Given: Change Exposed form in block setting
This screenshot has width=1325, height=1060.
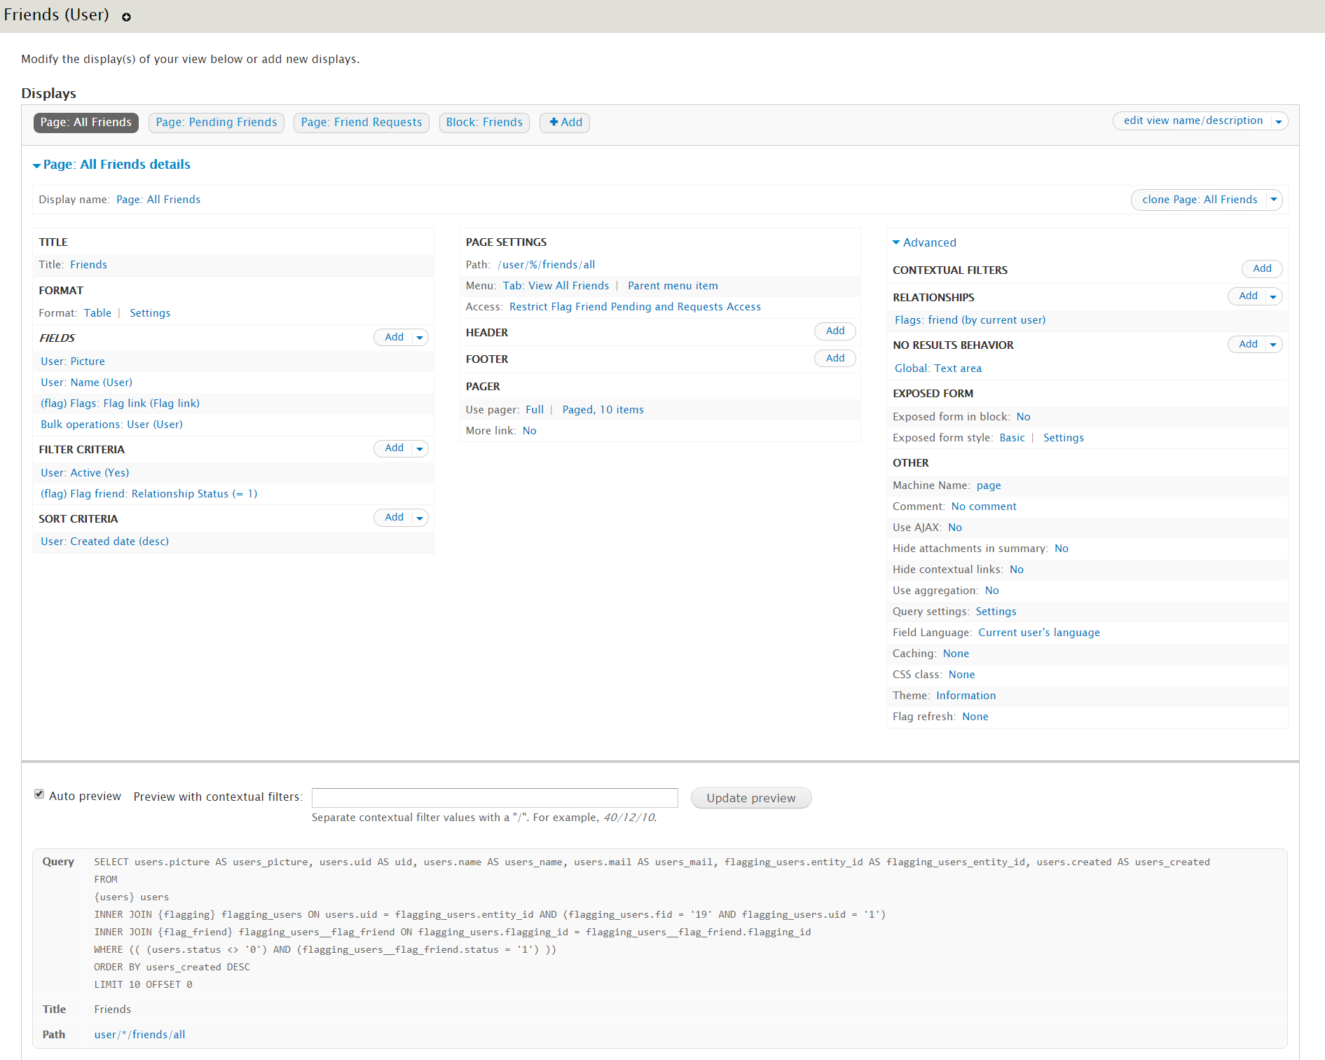Looking at the screenshot, I should [x=1023, y=417].
